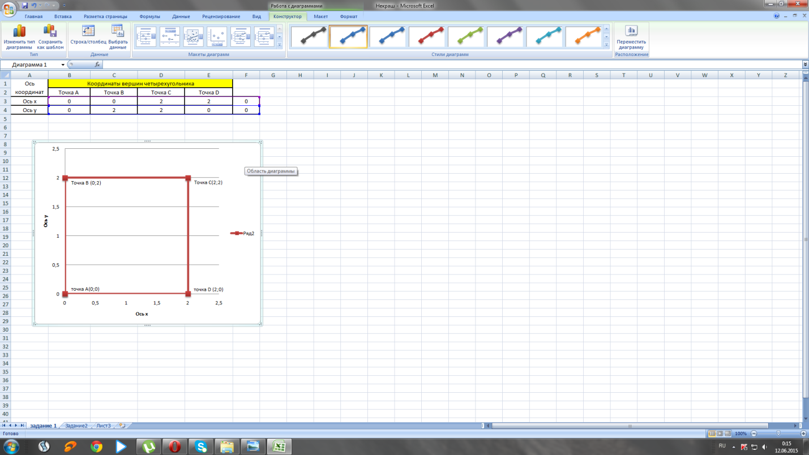Image resolution: width=809 pixels, height=455 pixels.
Task: Click the Ось y axis title
Action: click(x=46, y=221)
